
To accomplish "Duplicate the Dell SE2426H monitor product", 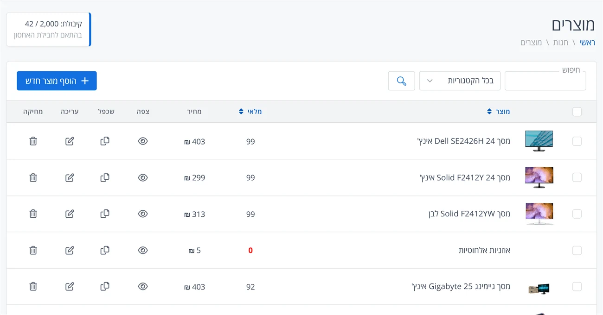I will (105, 141).
